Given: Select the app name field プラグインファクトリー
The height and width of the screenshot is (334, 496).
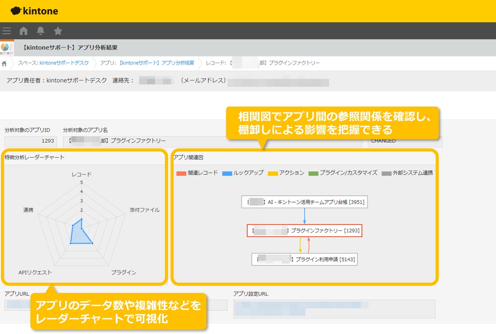Looking at the screenshot, I should pos(213,141).
